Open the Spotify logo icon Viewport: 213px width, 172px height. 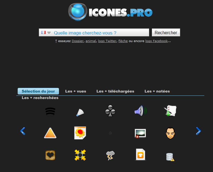50,112
